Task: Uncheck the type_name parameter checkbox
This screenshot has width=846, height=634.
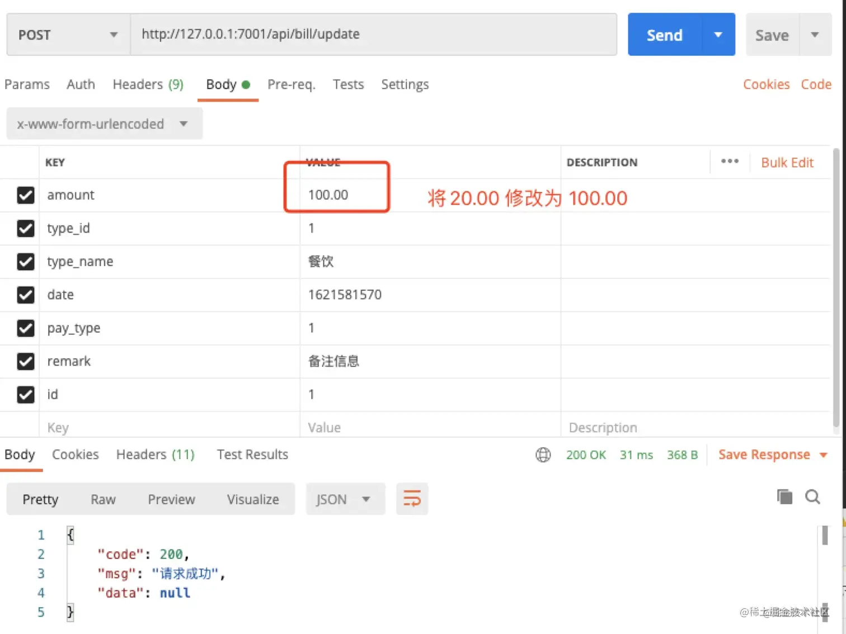Action: [26, 262]
